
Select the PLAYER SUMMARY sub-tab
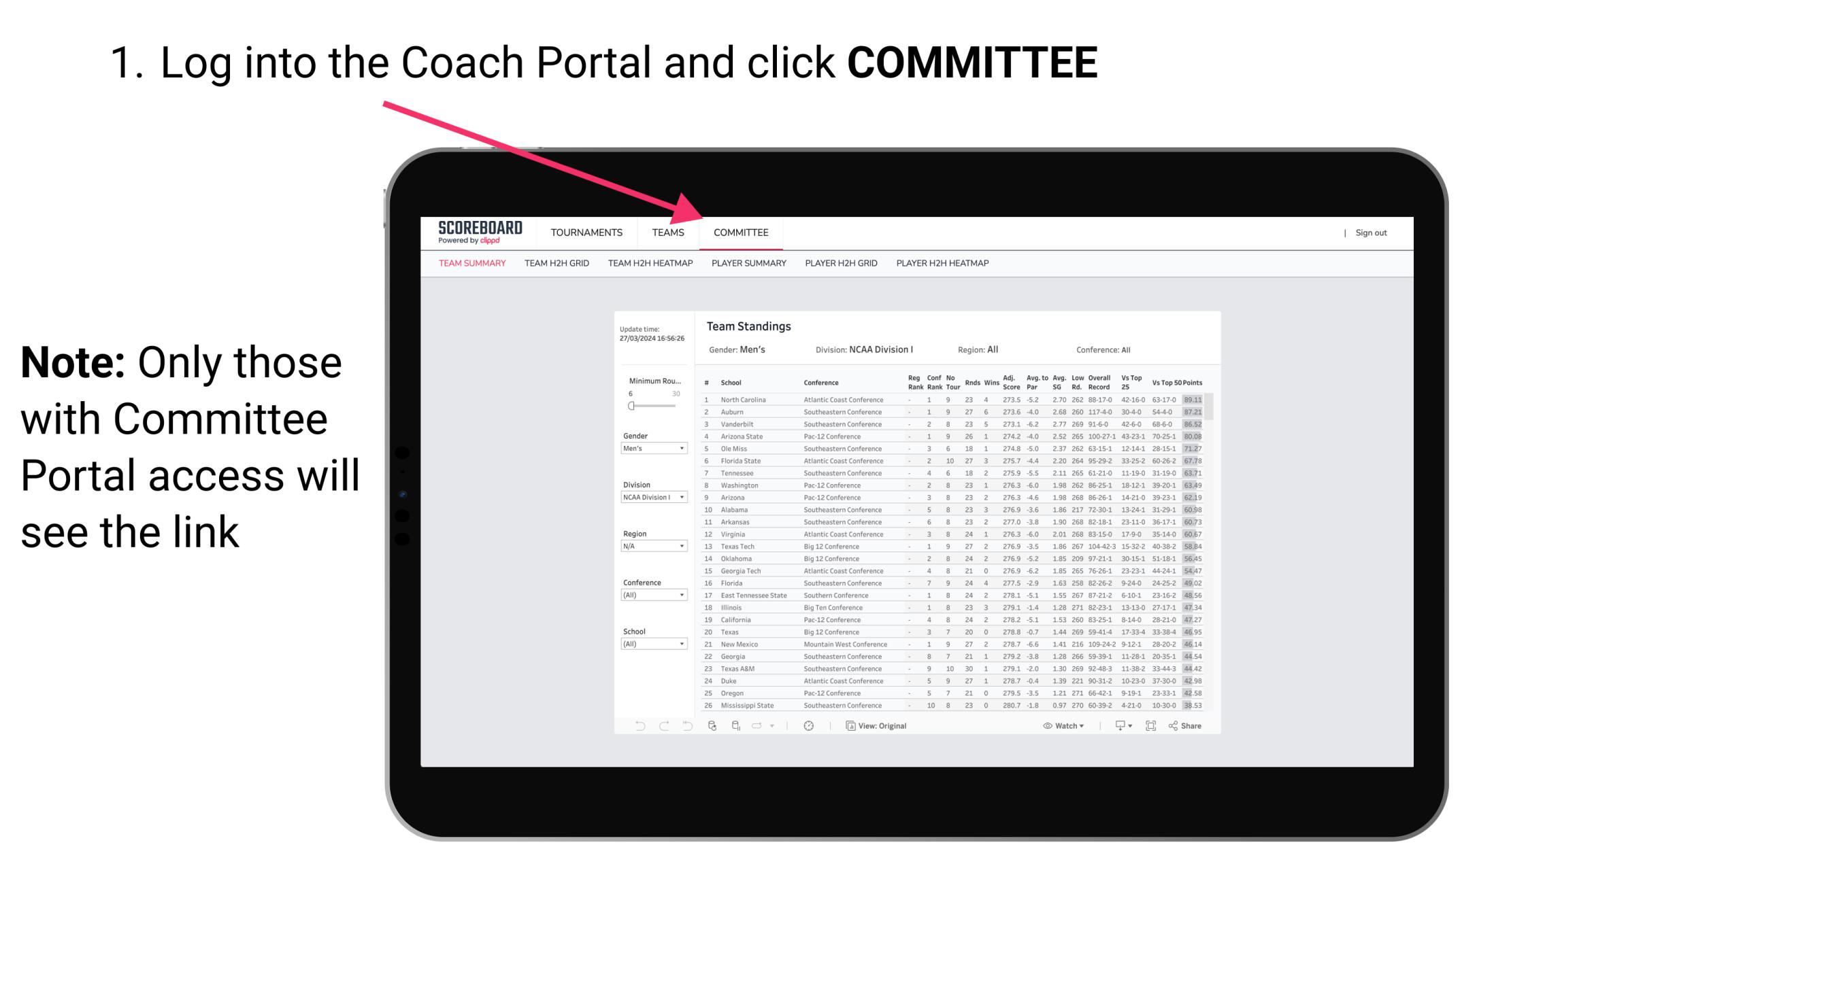tap(748, 265)
